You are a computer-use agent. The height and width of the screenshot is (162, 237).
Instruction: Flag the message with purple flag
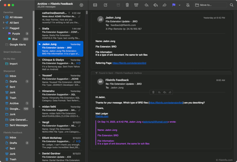[174, 5]
